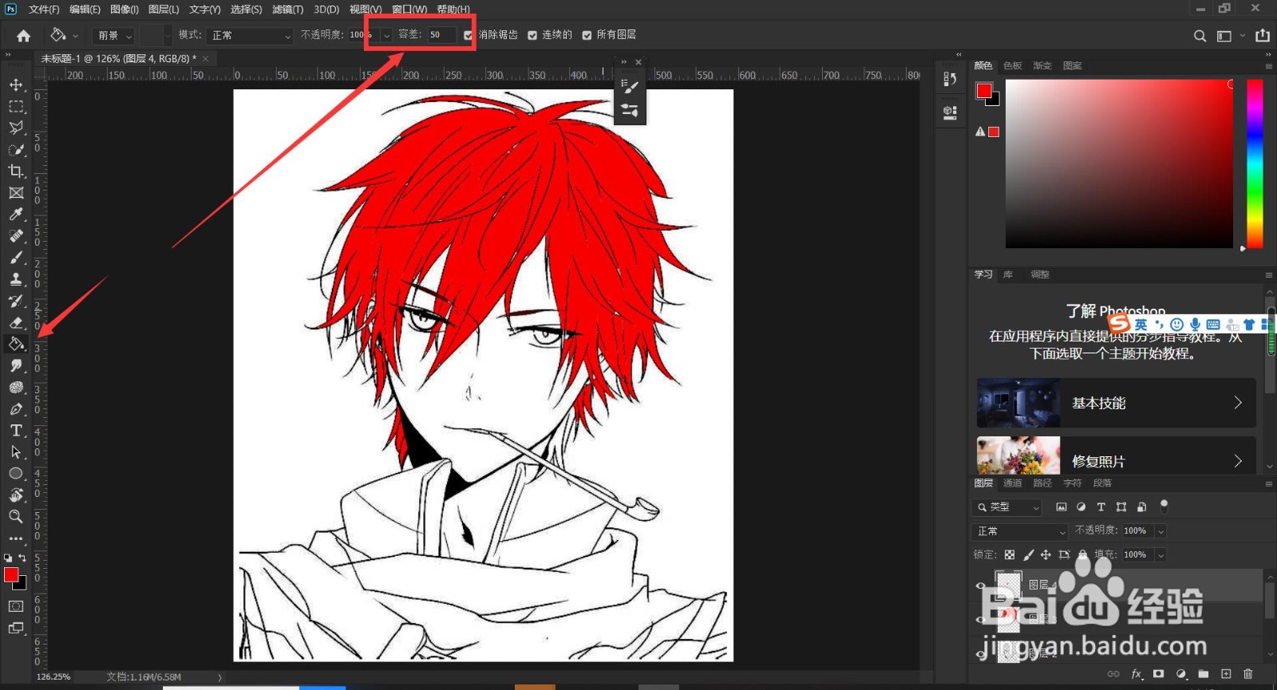Viewport: 1277px width, 690px height.
Task: Click the hue spectrum slider bar
Action: 1255,164
